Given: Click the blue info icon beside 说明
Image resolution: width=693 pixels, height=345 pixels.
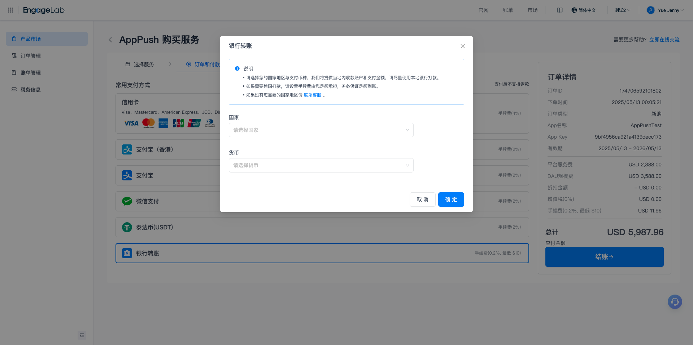Looking at the screenshot, I should tap(237, 68).
